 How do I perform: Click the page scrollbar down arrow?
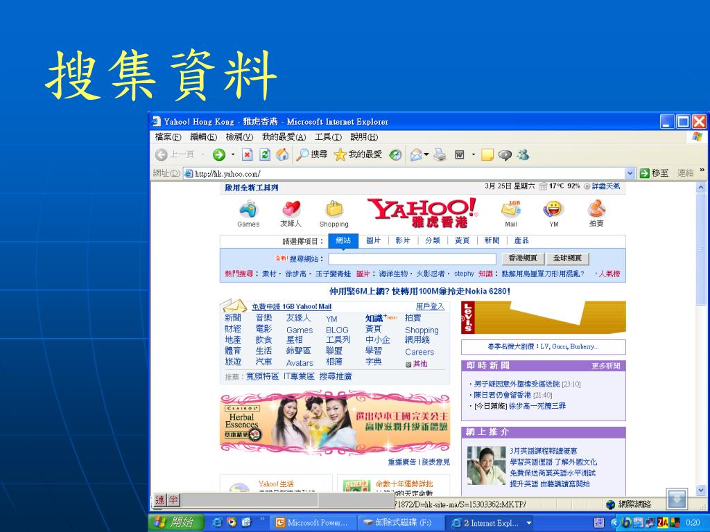click(x=701, y=490)
